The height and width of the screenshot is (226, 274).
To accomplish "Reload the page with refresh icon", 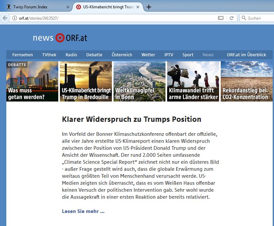I will pyautogui.click(x=231, y=18).
